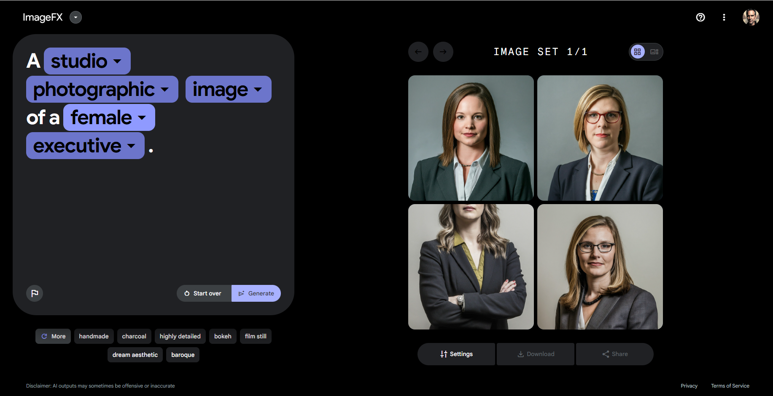Open the Terms of Service link

730,386
